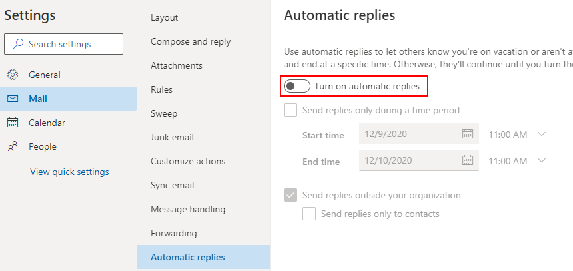Click the General gear icon
Screen dimensions: 573x271
13,75
